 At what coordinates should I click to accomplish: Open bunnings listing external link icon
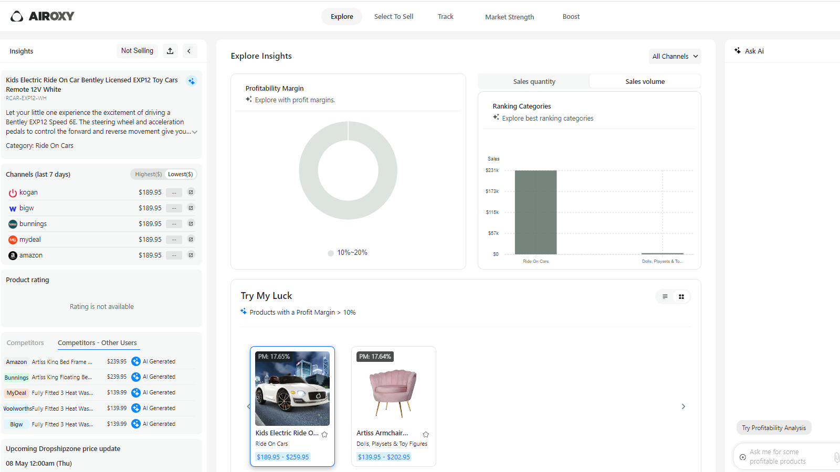pyautogui.click(x=191, y=224)
